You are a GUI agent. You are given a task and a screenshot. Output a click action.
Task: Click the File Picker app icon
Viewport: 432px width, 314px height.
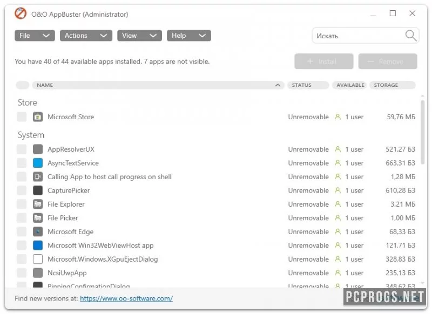click(x=38, y=218)
